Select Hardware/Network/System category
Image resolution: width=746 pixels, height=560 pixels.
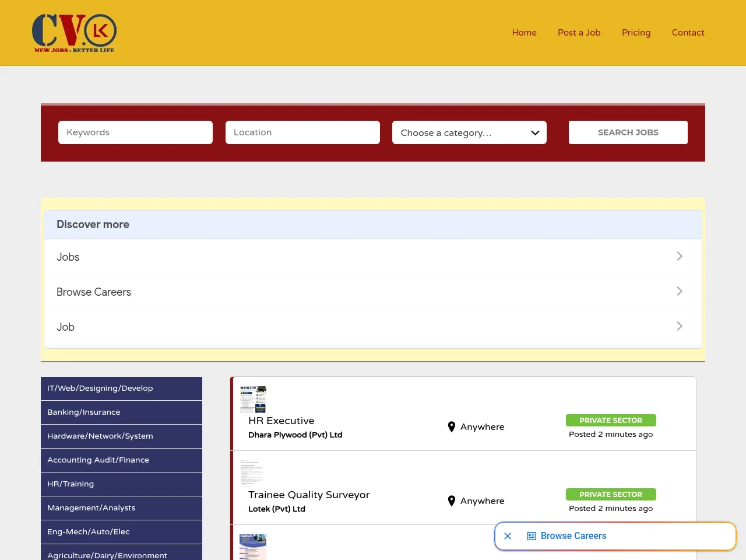121,436
